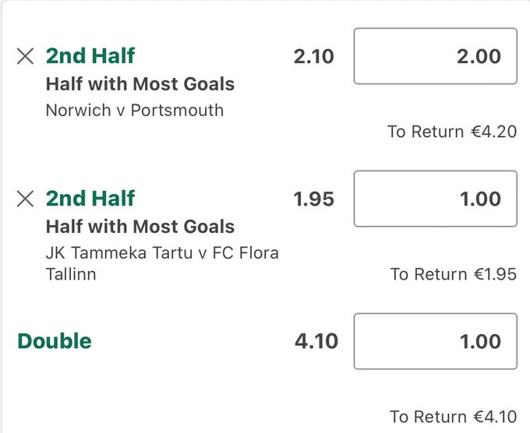Screen dimensions: 530x433
Task: Tap the 4.10 Double odds
Action: [316, 341]
